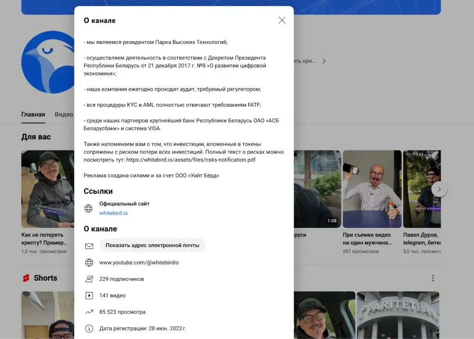Open video thumbnail "При съемке видео ни один мужчина"
Image resolution: width=474 pixels, height=339 pixels.
pyautogui.click(x=372, y=188)
